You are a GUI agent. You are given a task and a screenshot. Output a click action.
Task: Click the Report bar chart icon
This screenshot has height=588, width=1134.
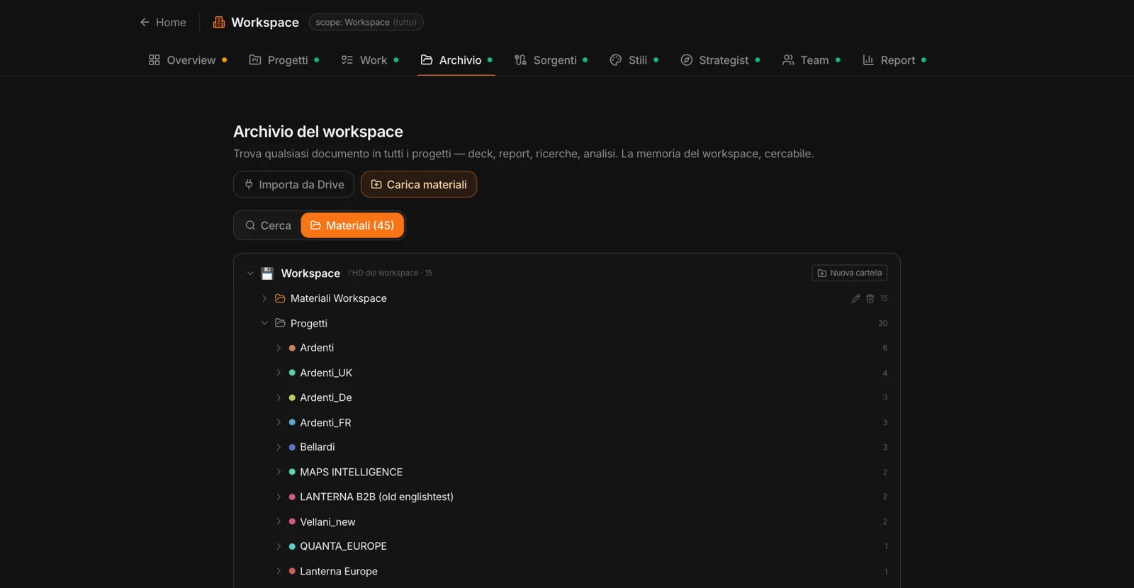click(868, 60)
